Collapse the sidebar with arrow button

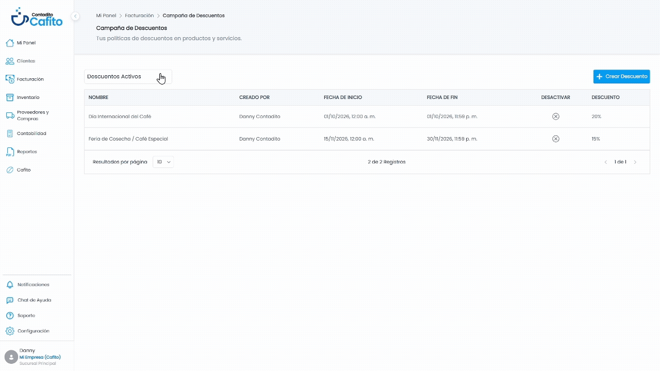tap(75, 16)
